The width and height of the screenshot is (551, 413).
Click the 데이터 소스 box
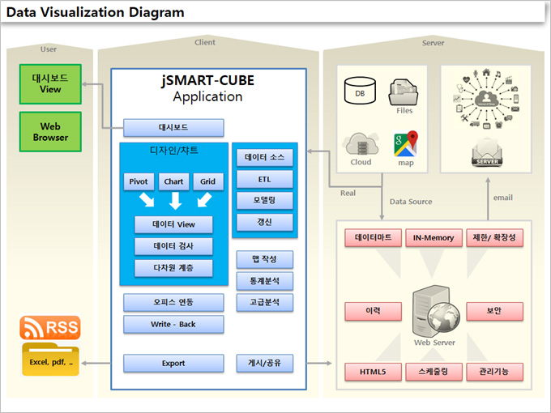click(x=265, y=157)
